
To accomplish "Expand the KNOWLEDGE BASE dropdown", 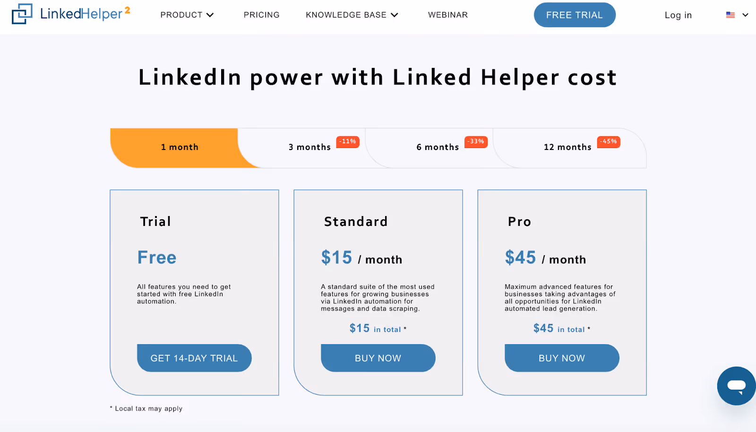I will 352,15.
